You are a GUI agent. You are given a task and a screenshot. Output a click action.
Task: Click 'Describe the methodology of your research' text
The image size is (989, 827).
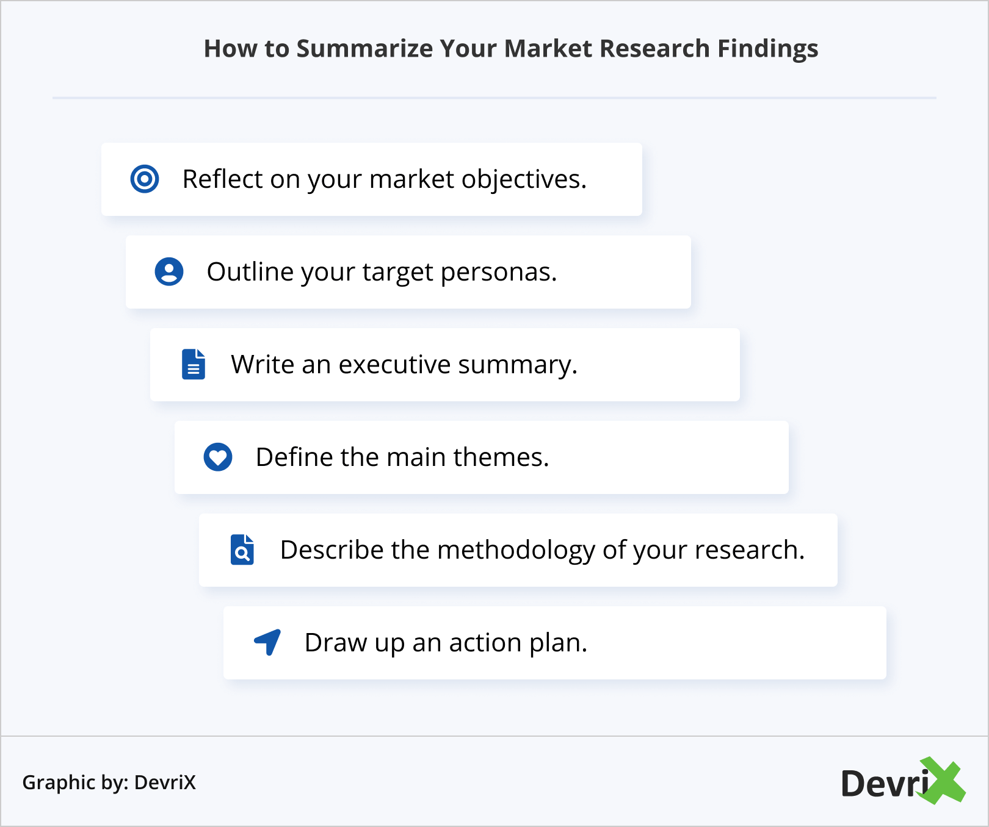tap(542, 550)
